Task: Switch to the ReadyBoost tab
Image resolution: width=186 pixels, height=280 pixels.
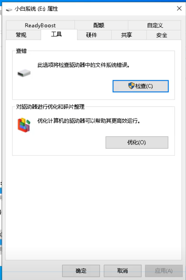Action: click(40, 25)
